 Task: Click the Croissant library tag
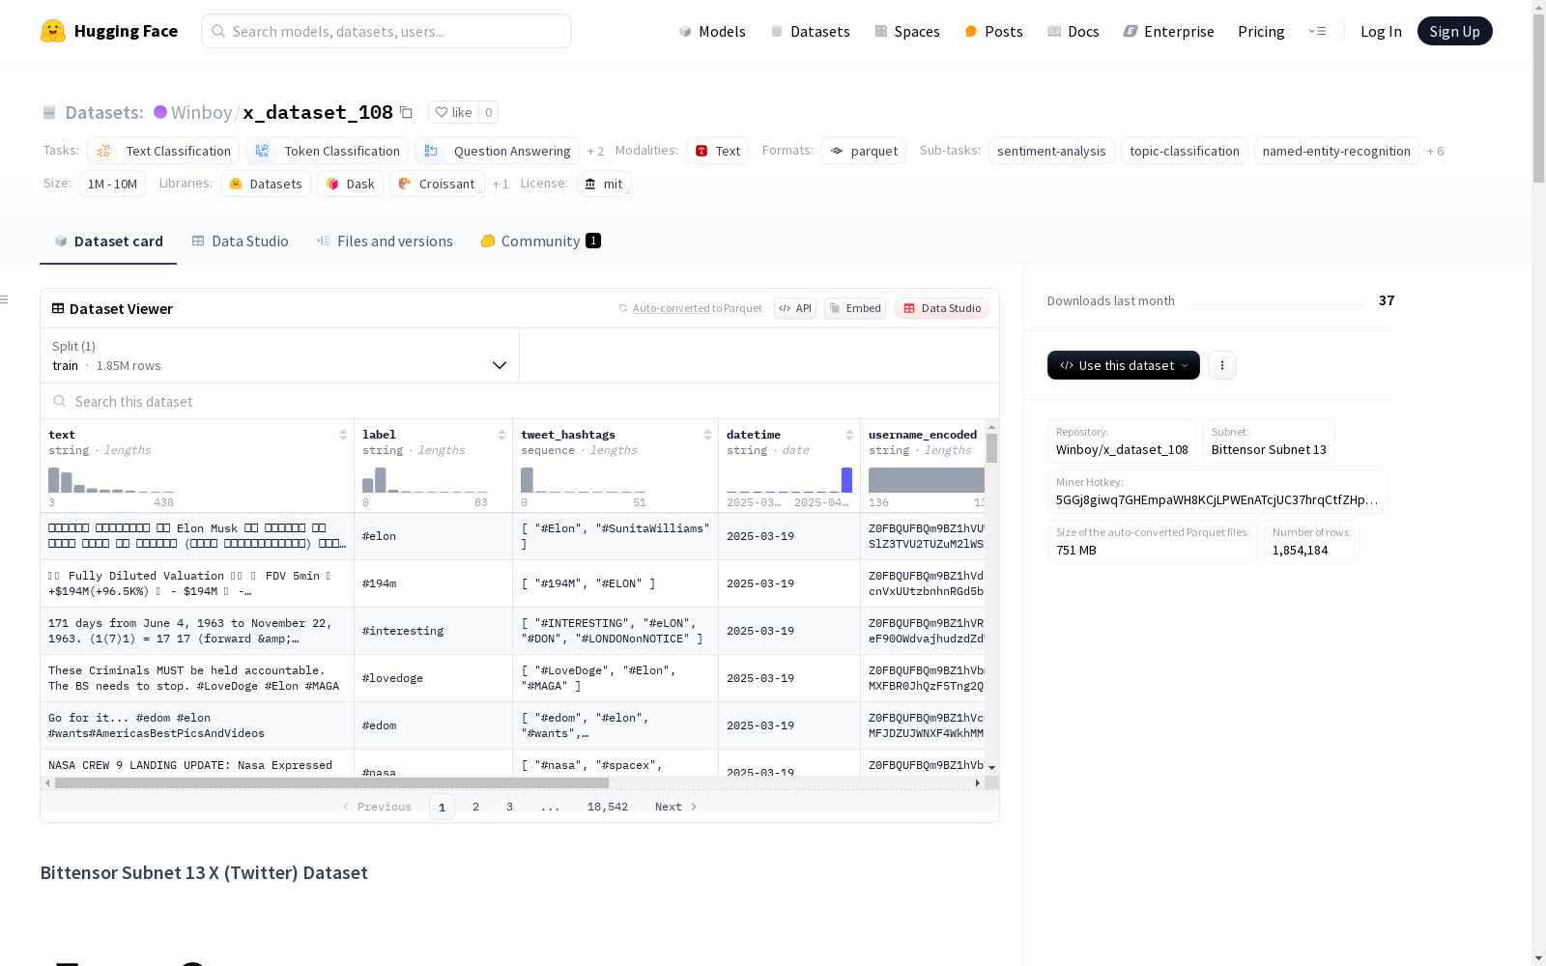tap(437, 184)
